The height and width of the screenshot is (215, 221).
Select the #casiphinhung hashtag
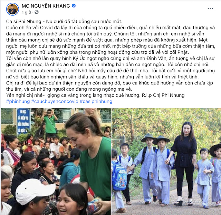tap(96, 101)
